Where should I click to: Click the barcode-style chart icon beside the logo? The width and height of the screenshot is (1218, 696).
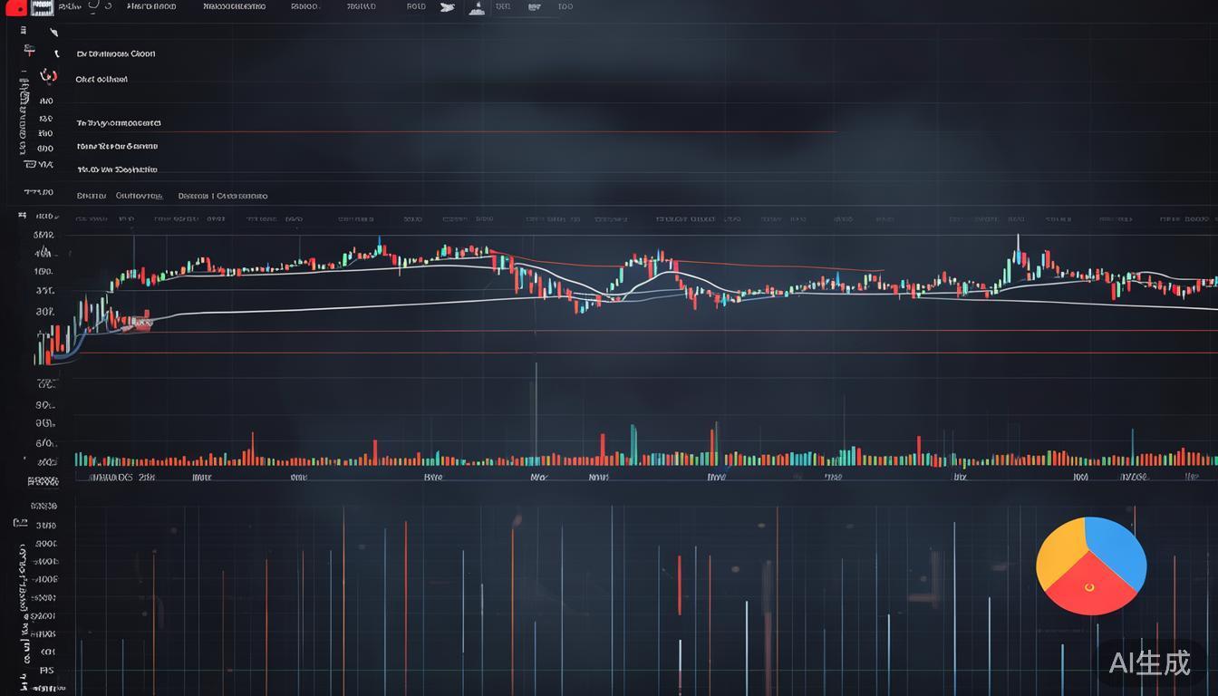coord(41,7)
